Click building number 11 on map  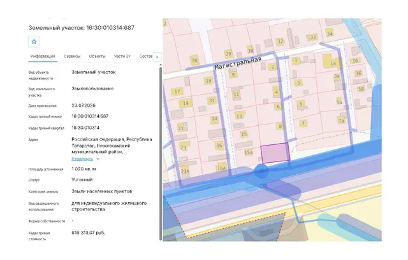click(x=236, y=95)
